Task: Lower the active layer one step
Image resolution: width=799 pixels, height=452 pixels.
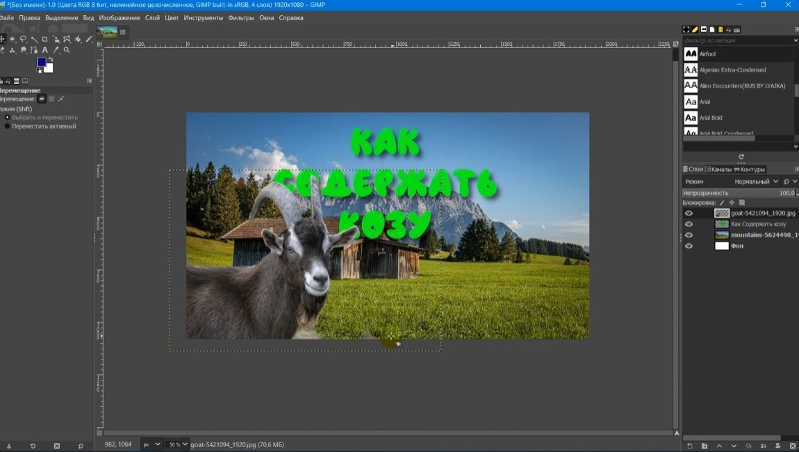Action: [x=734, y=446]
